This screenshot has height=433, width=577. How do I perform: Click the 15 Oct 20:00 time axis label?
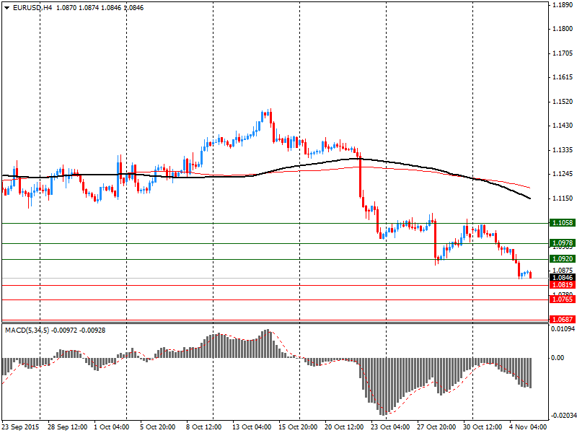[298, 427]
